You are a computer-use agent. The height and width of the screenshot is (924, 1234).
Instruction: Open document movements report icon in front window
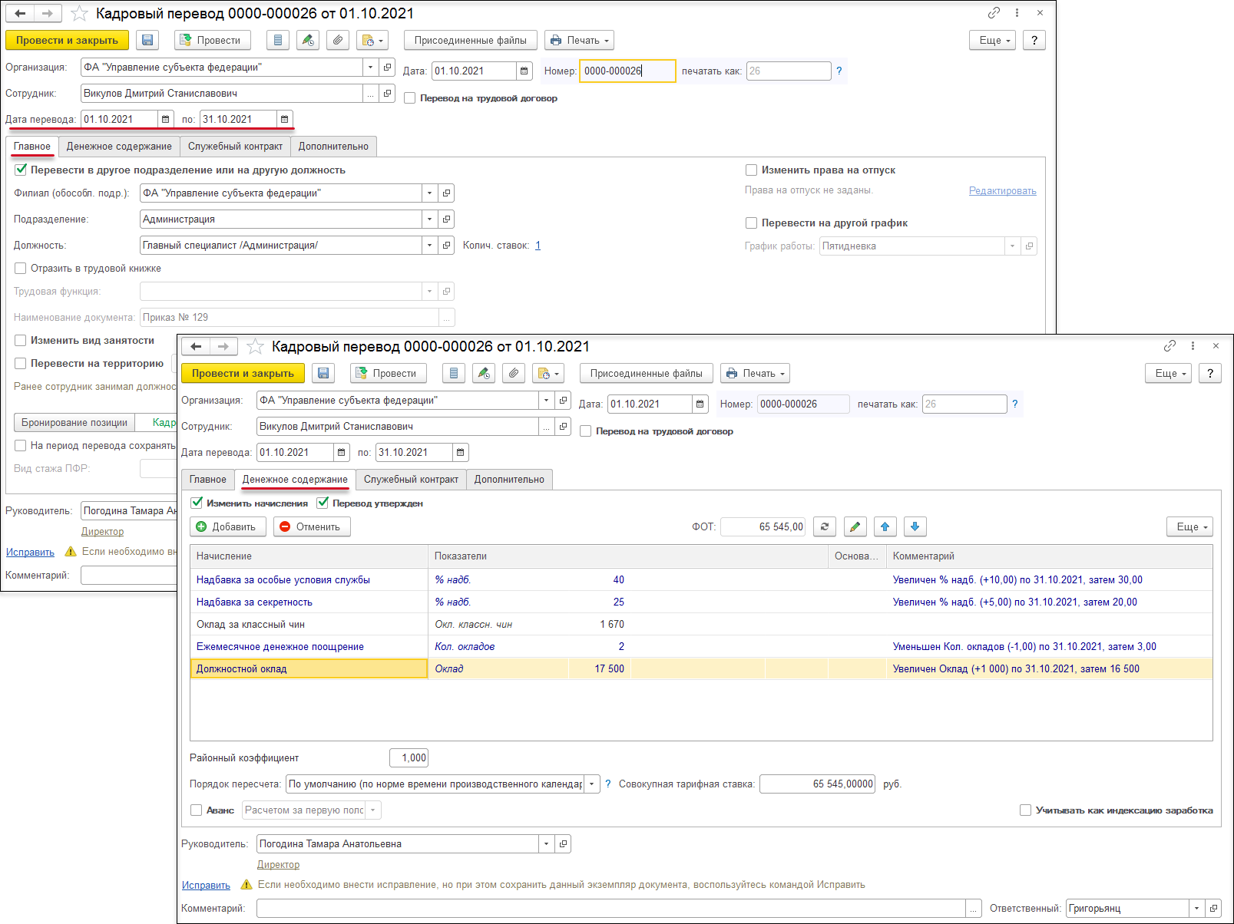[454, 373]
